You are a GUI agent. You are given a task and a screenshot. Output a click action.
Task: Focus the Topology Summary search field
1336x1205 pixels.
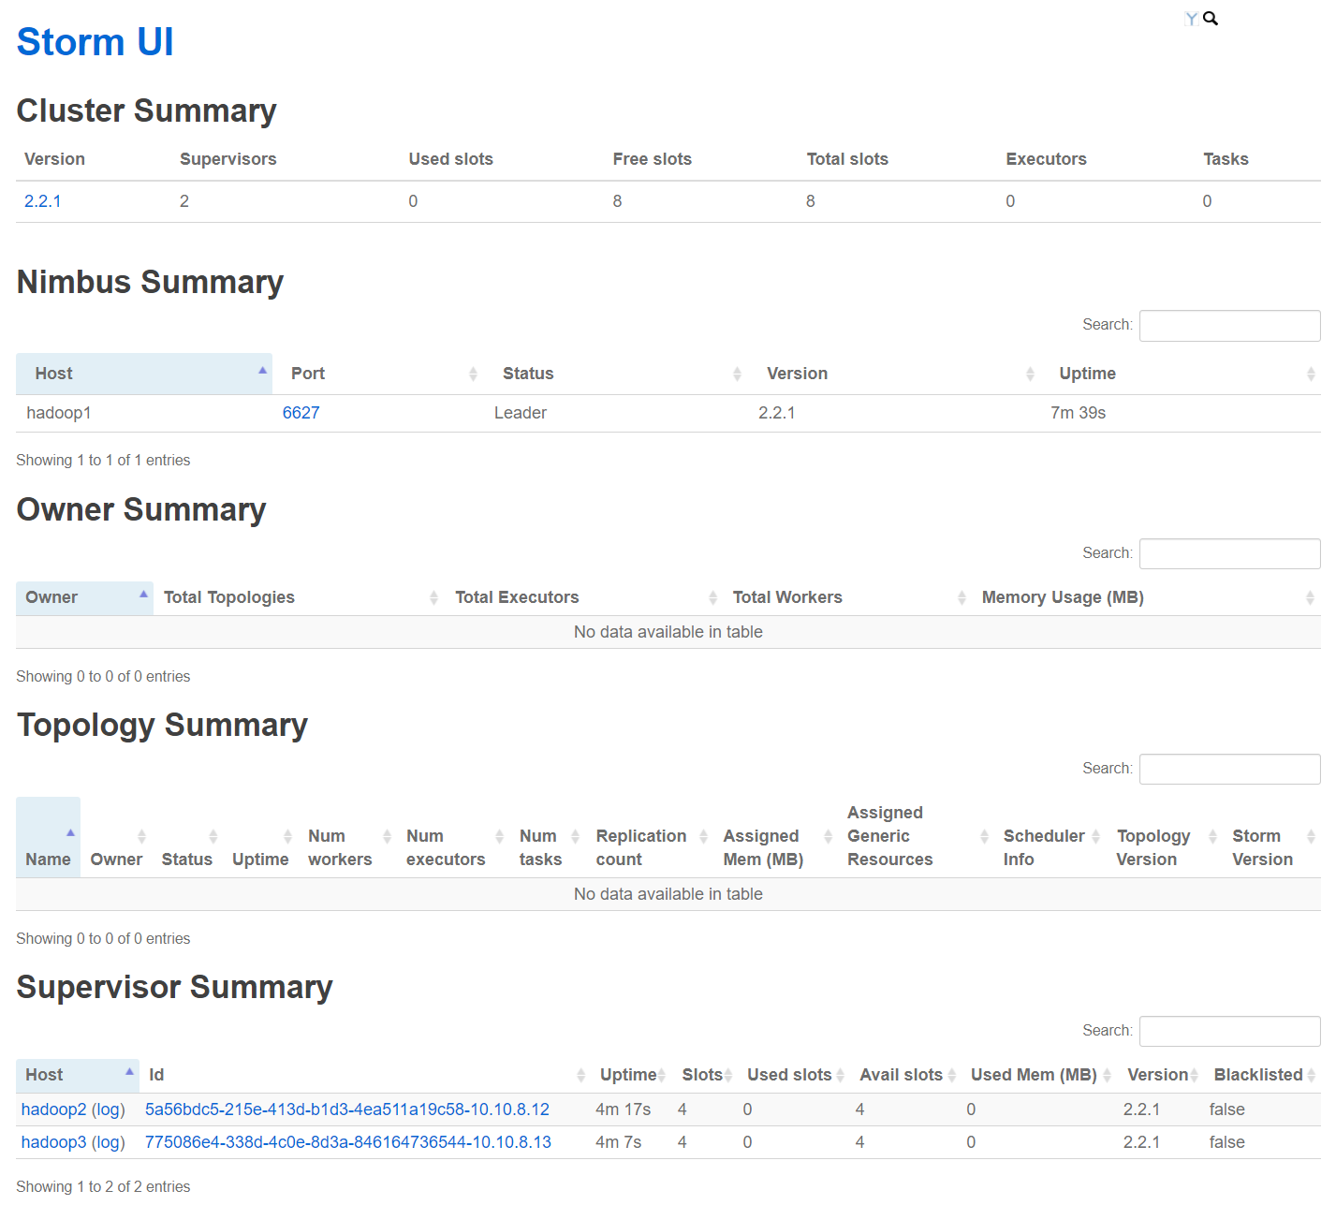pos(1229,769)
